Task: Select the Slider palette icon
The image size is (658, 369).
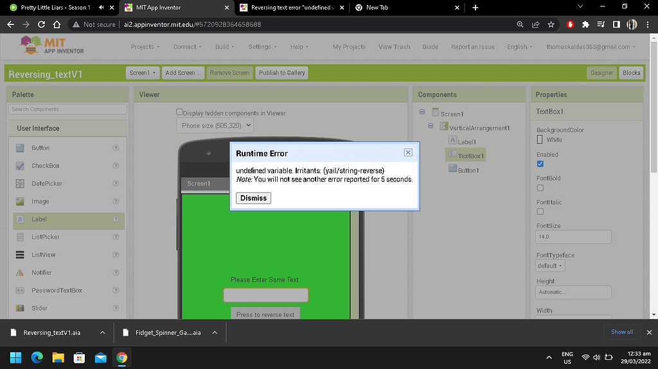Action: click(x=20, y=308)
